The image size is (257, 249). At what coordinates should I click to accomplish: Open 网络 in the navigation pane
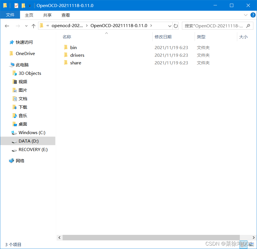[20, 161]
